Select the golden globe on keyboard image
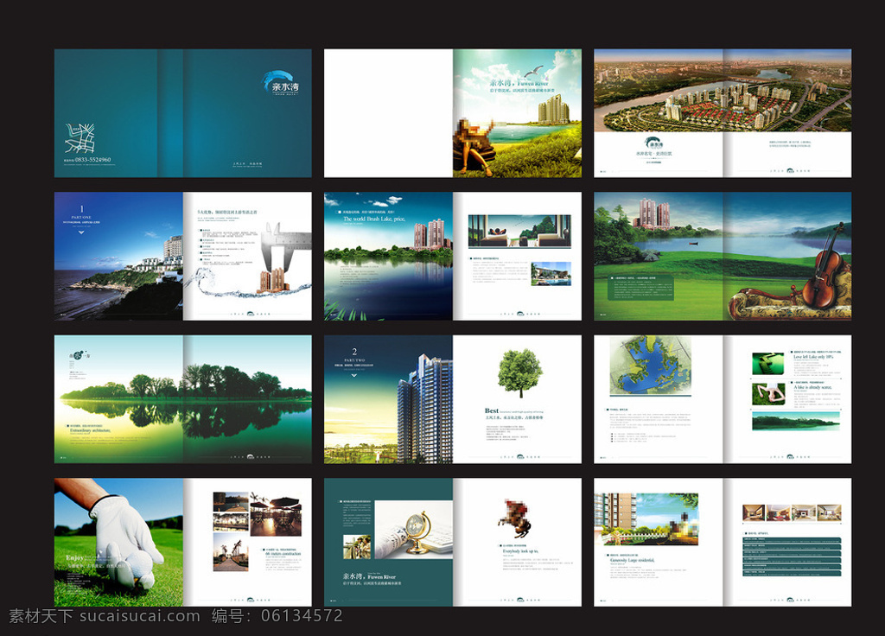Screen dimensions: 885x636 414,529
